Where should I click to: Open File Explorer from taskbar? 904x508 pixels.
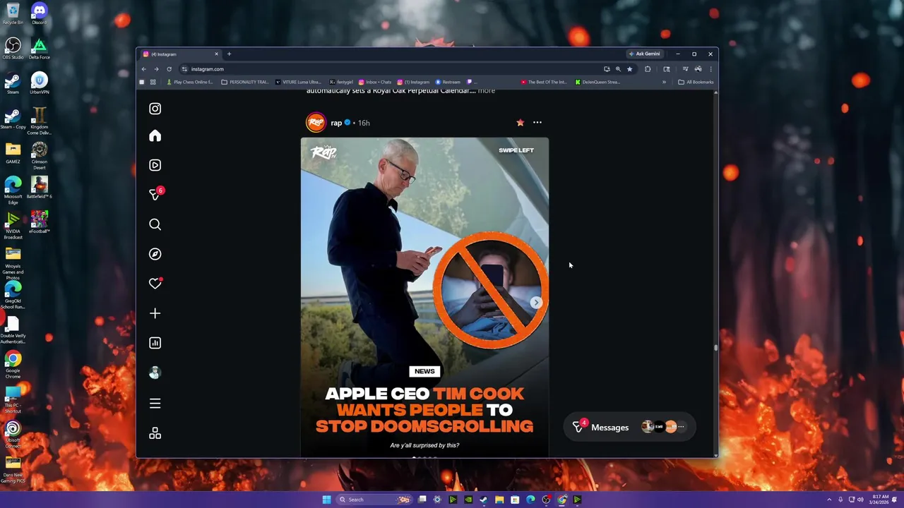[x=499, y=500]
